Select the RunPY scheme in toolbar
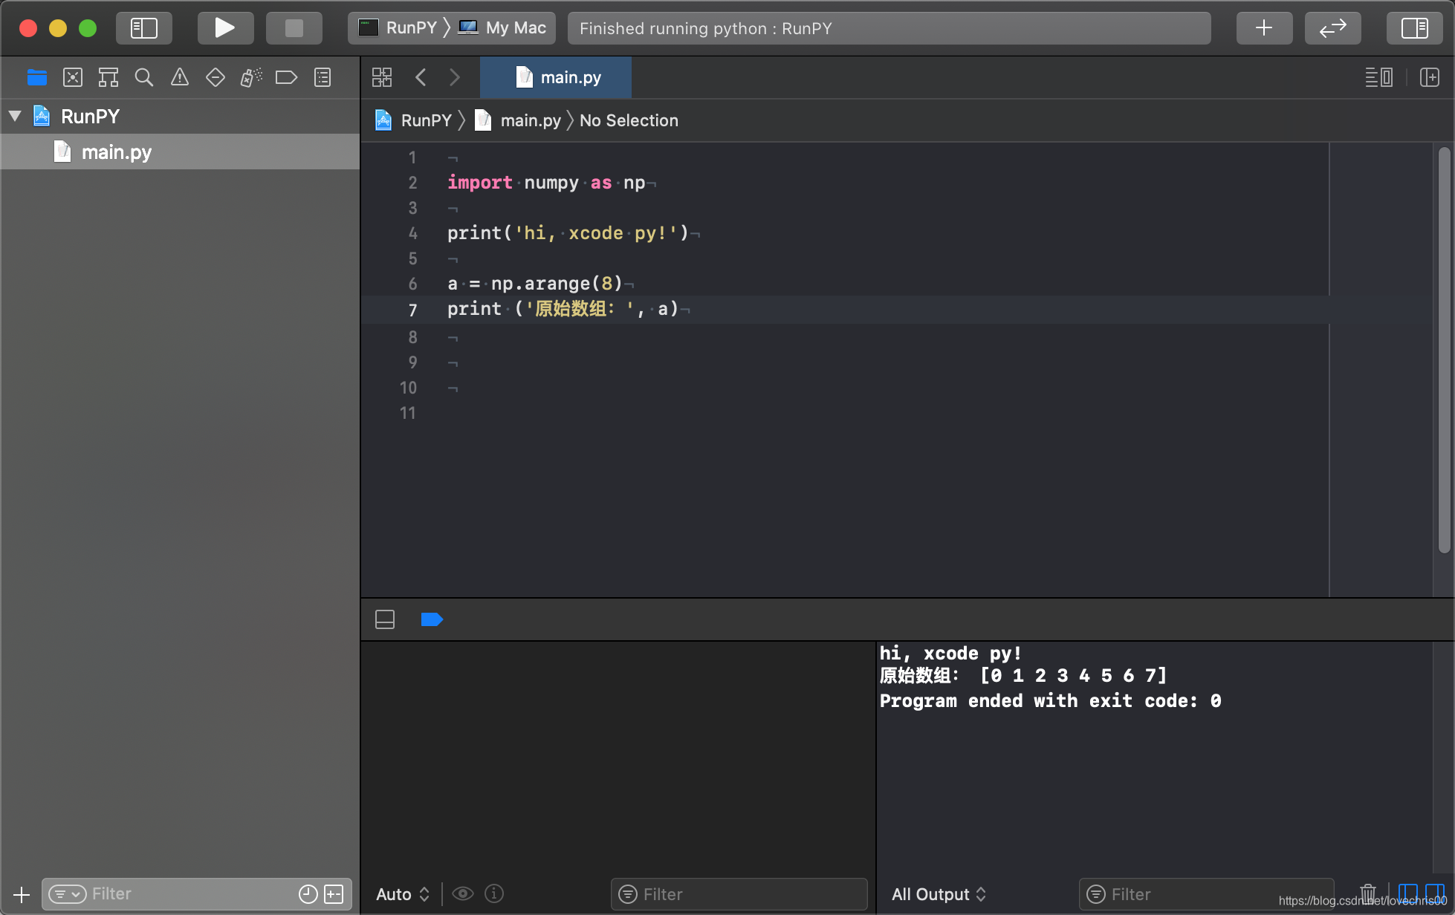This screenshot has height=915, width=1455. 399,28
